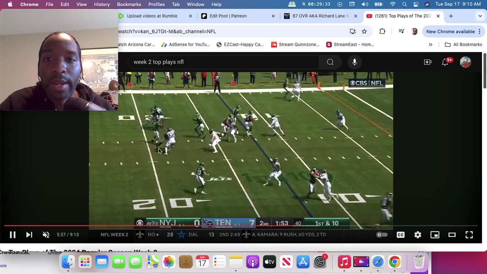The width and height of the screenshot is (487, 274).
Task: Open the YouTube Create video menu
Action: (x=428, y=62)
